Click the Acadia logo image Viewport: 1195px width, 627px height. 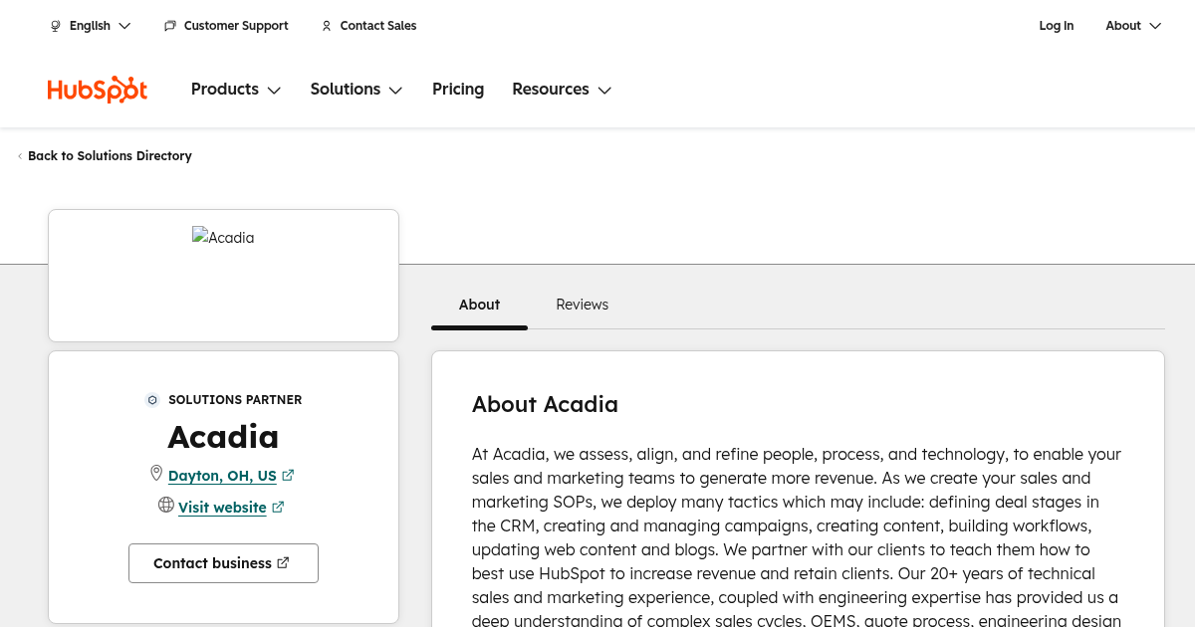pyautogui.click(x=223, y=238)
